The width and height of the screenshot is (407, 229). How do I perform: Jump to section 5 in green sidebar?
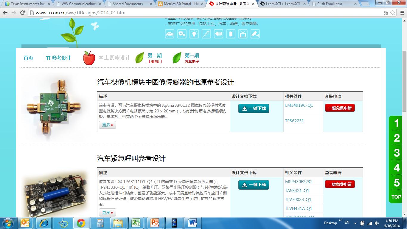pos(397,183)
